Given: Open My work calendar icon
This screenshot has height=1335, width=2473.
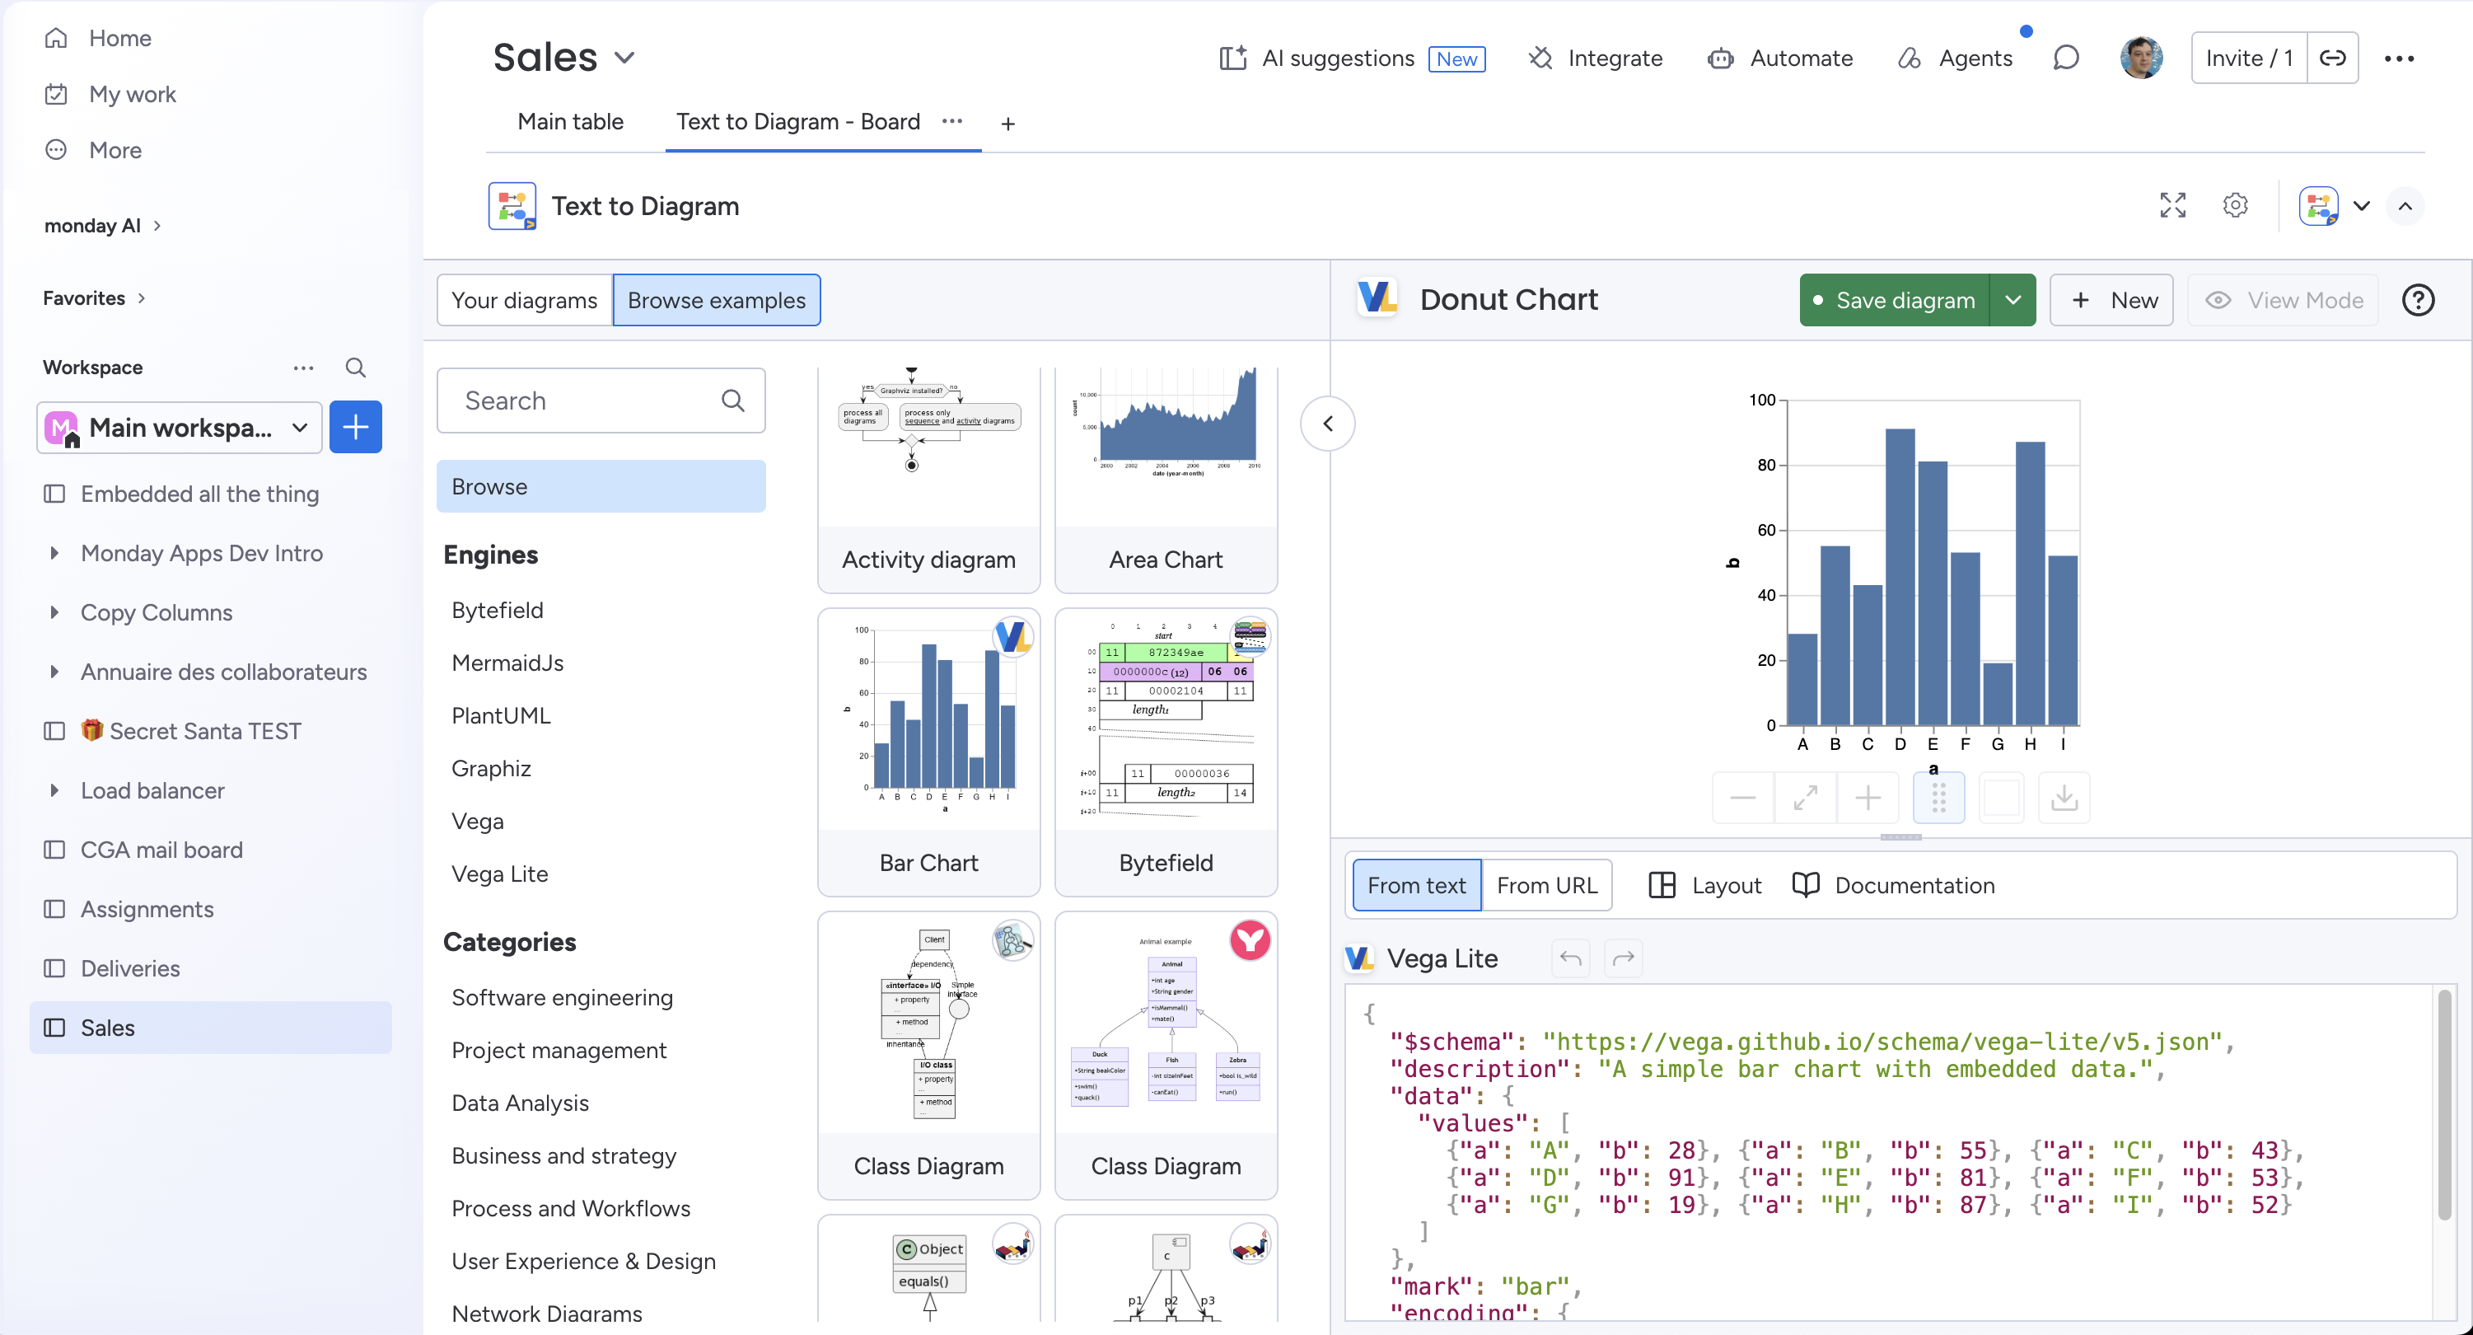Looking at the screenshot, I should (57, 94).
